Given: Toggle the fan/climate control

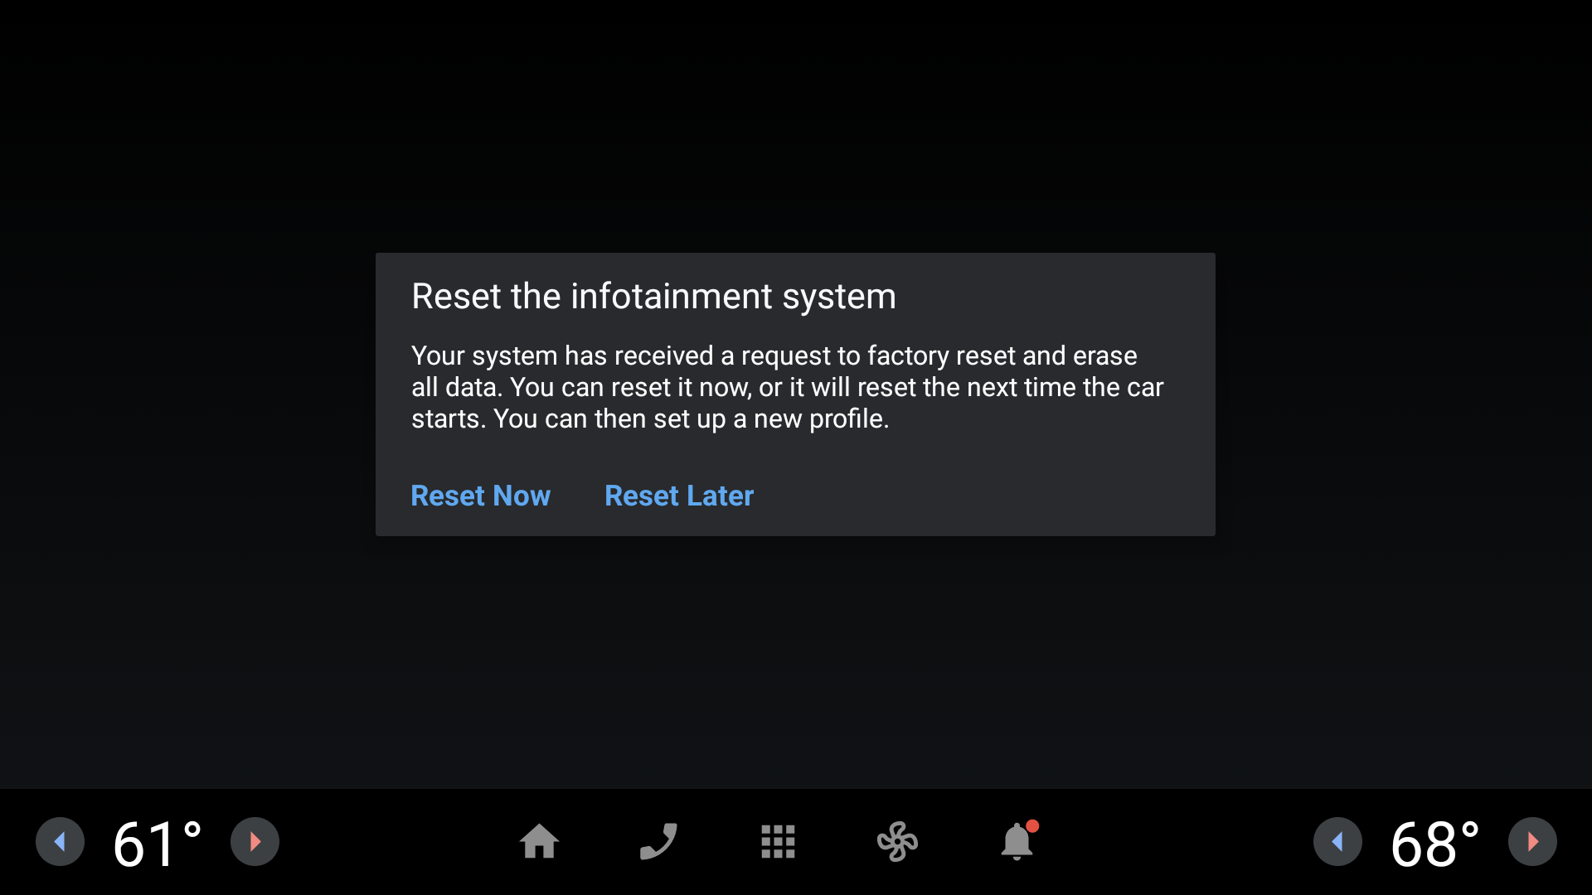Looking at the screenshot, I should (896, 841).
